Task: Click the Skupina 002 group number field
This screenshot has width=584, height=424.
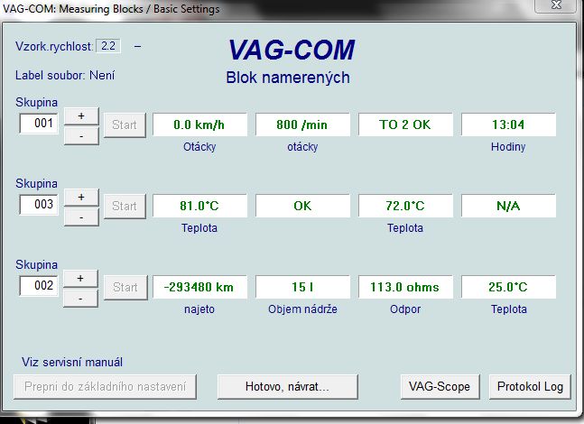Action: (x=39, y=285)
